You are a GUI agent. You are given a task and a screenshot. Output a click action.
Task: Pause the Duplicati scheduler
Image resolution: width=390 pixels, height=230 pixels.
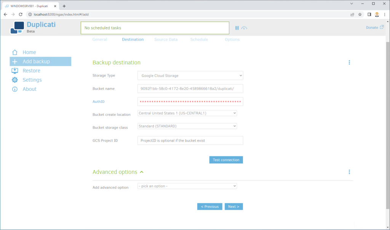coord(237,28)
